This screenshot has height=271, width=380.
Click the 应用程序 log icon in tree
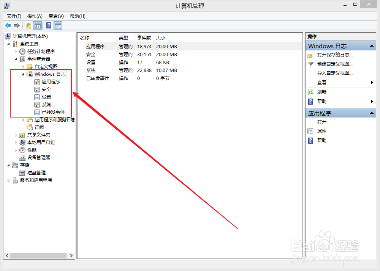(x=37, y=82)
